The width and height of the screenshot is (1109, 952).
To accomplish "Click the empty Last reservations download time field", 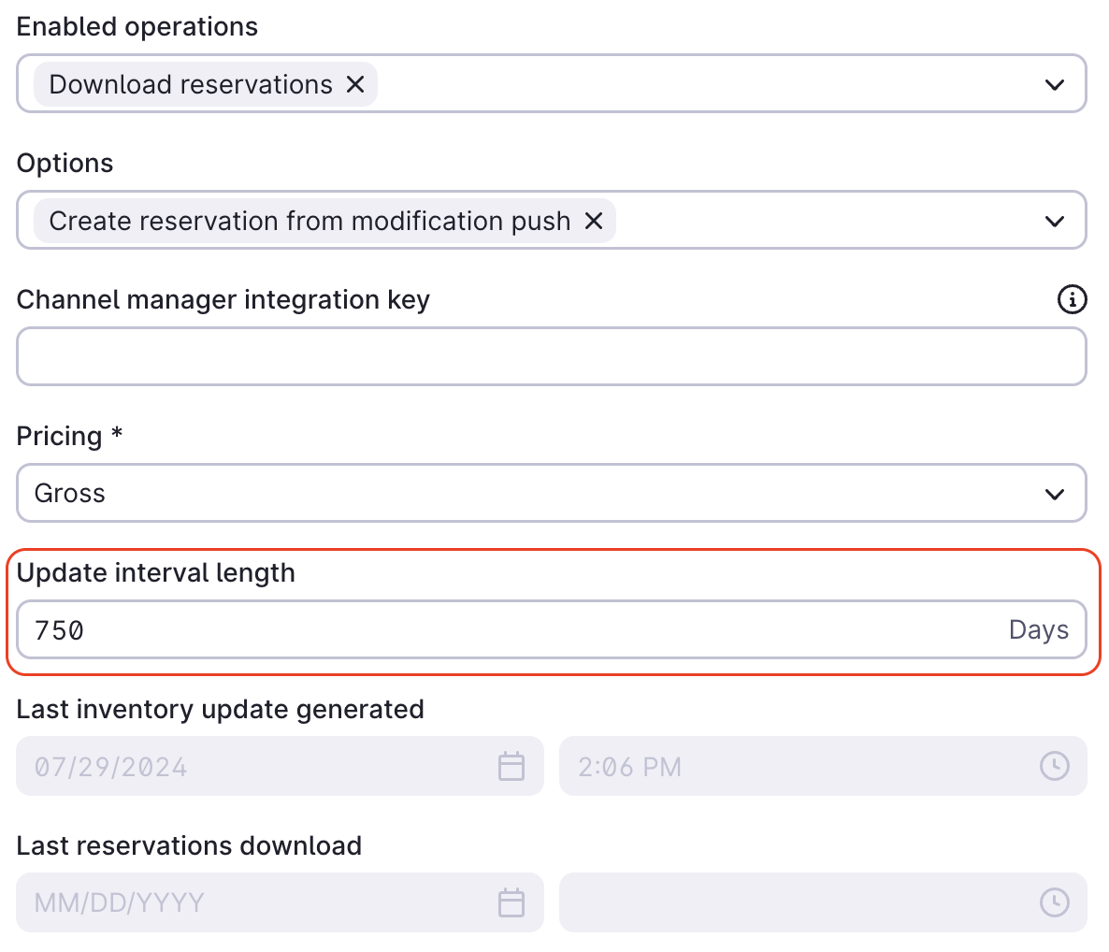I will coord(823,903).
